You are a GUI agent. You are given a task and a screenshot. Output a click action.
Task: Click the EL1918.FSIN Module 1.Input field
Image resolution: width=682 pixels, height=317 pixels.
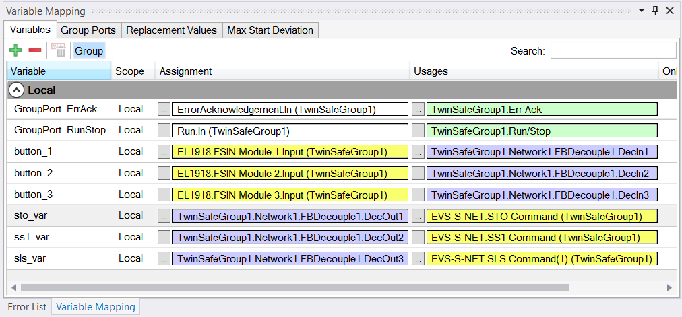click(290, 151)
